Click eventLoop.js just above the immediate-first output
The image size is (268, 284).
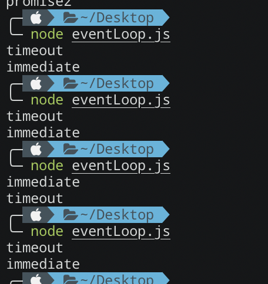121,166
